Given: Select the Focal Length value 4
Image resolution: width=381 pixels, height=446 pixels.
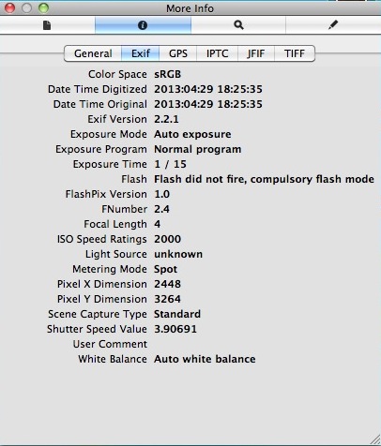Looking at the screenshot, I should coord(158,224).
